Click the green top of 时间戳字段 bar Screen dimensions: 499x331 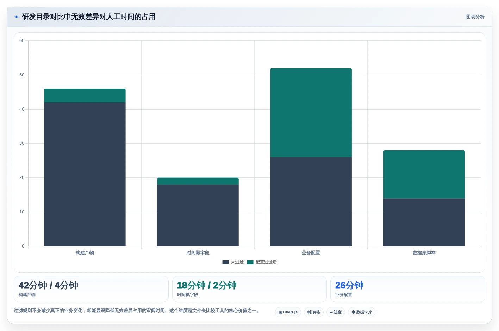pos(198,181)
